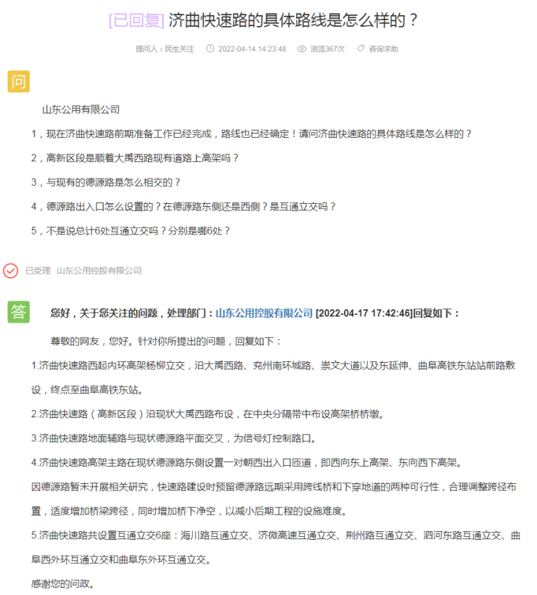Viewport: 537px width, 595px height.
Task: Click the line 设，终点至曲阜高铁东站。
Action: pyautogui.click(x=87, y=390)
